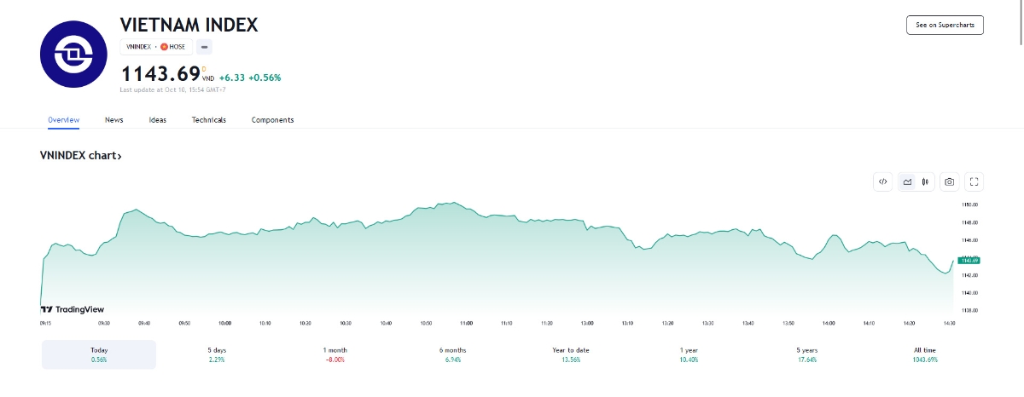Click the See on Supercharts button
This screenshot has height=397, width=1024.
click(x=945, y=25)
